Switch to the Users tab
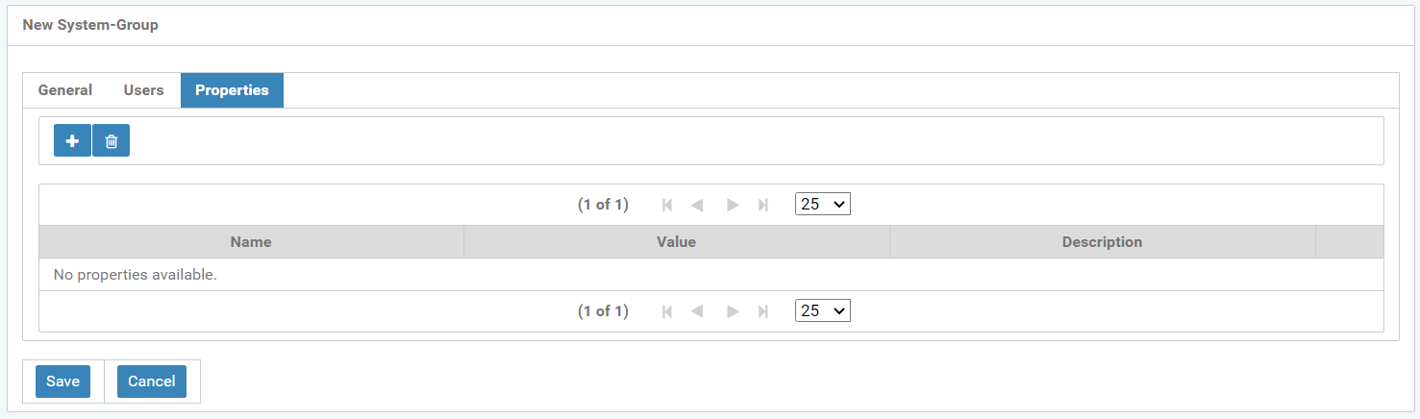1420x419 pixels. tap(143, 90)
